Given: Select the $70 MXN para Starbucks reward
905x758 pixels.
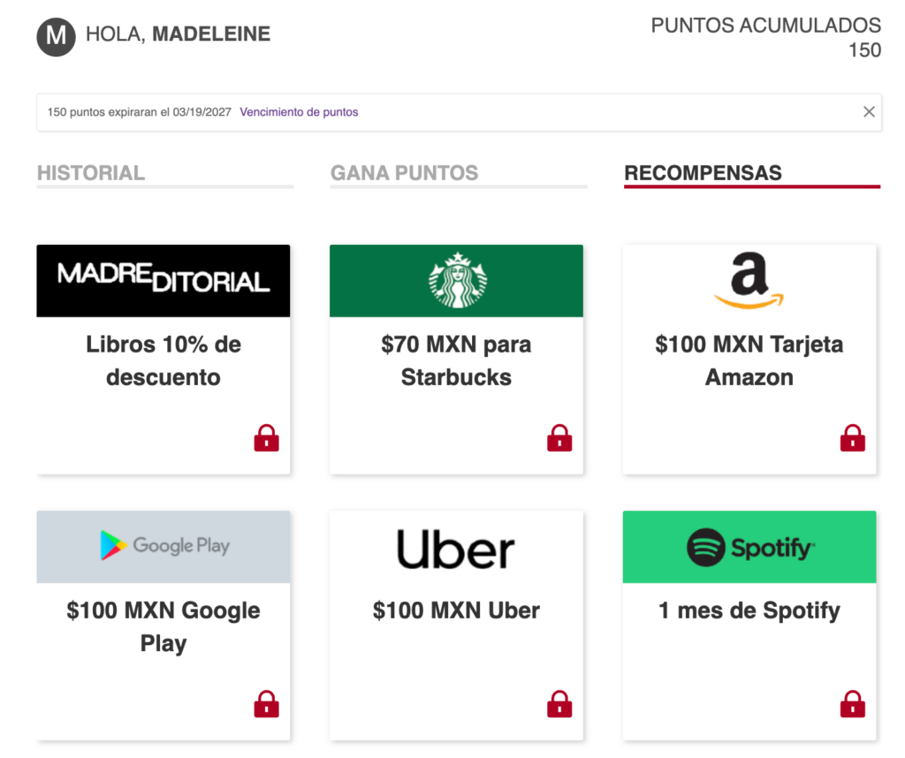Looking at the screenshot, I should coord(456,360).
